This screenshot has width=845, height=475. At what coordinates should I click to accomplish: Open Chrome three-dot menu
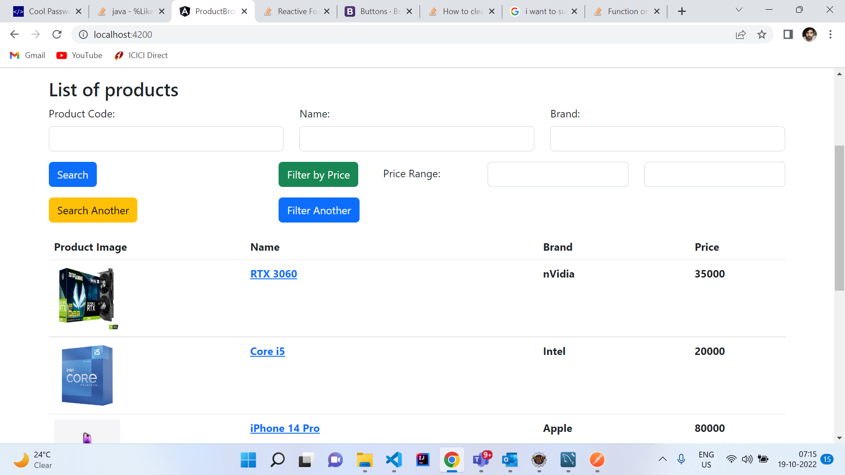click(830, 34)
